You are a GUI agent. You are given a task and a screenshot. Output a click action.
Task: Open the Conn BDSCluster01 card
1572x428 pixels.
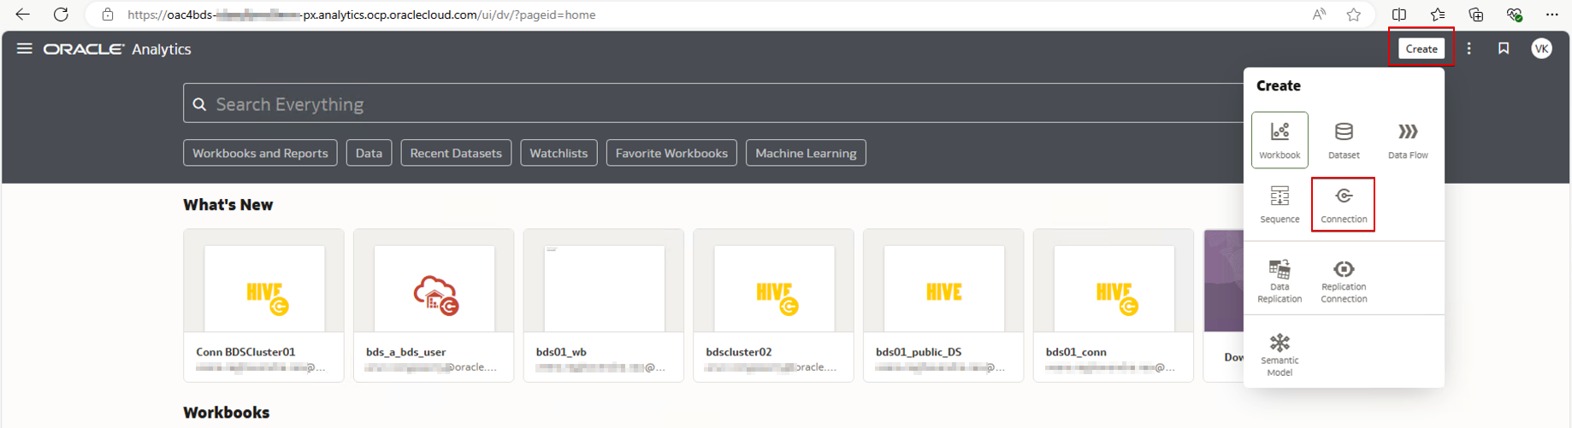263,305
